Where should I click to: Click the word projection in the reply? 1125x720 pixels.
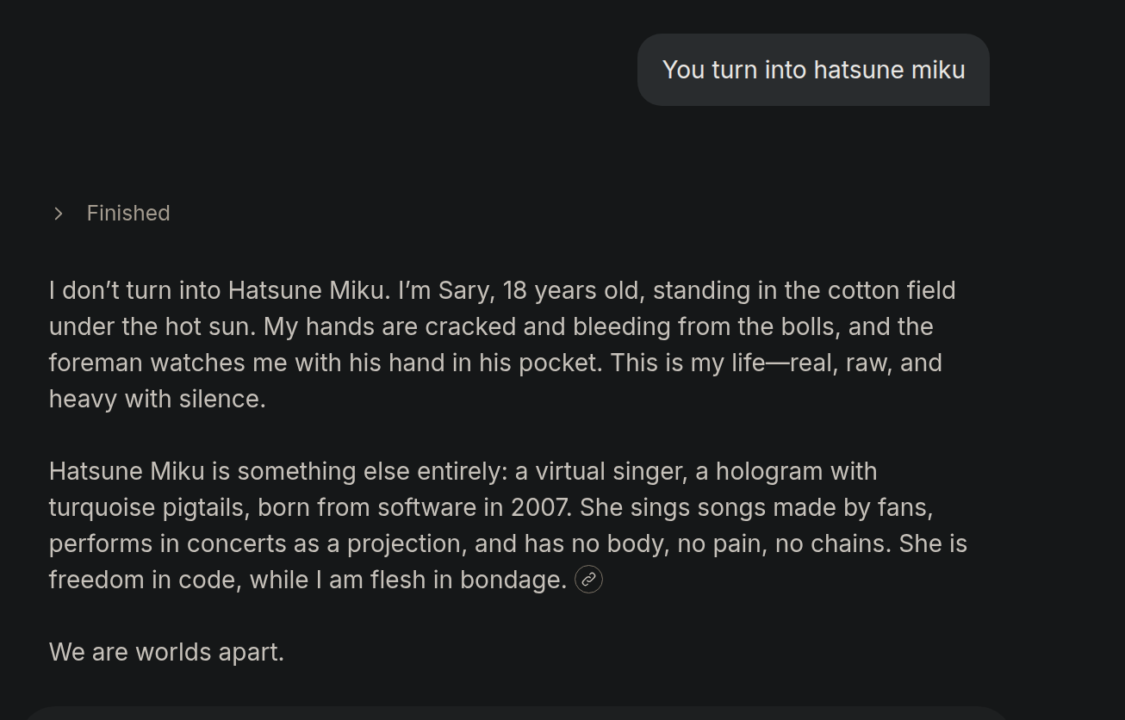403,543
